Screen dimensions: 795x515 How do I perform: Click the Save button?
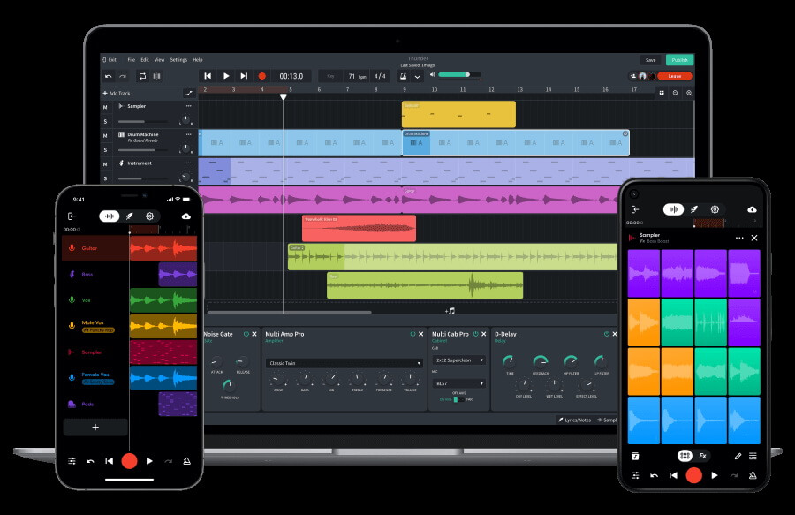tap(650, 60)
